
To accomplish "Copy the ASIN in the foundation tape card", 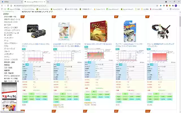I will pos(72,67).
